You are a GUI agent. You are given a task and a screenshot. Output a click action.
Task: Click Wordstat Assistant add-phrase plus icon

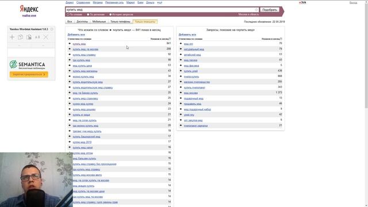[x=12, y=37]
